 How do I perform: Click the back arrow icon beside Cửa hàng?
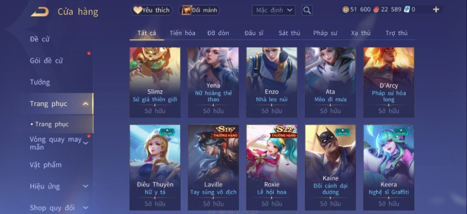40,12
